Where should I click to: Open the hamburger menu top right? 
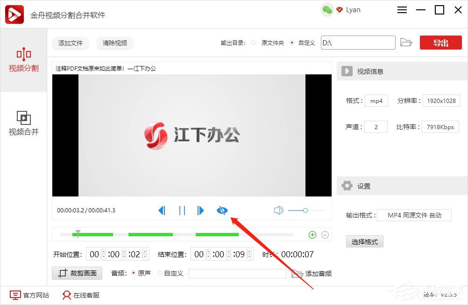[402, 9]
